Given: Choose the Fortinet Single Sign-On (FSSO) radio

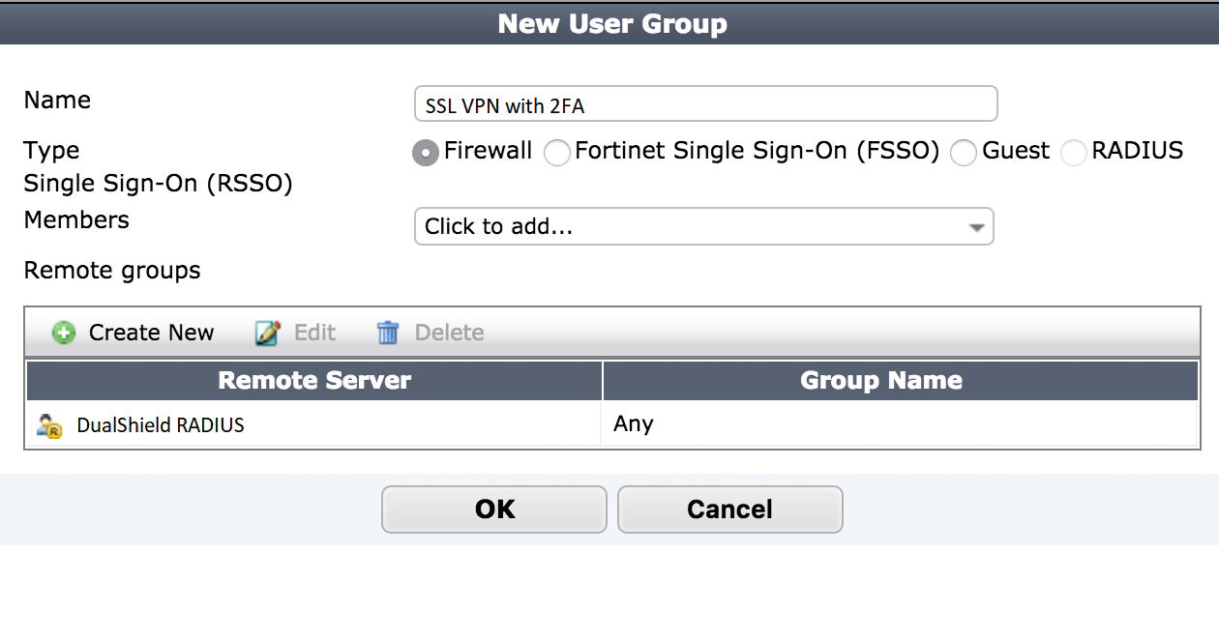Looking at the screenshot, I should point(557,153).
